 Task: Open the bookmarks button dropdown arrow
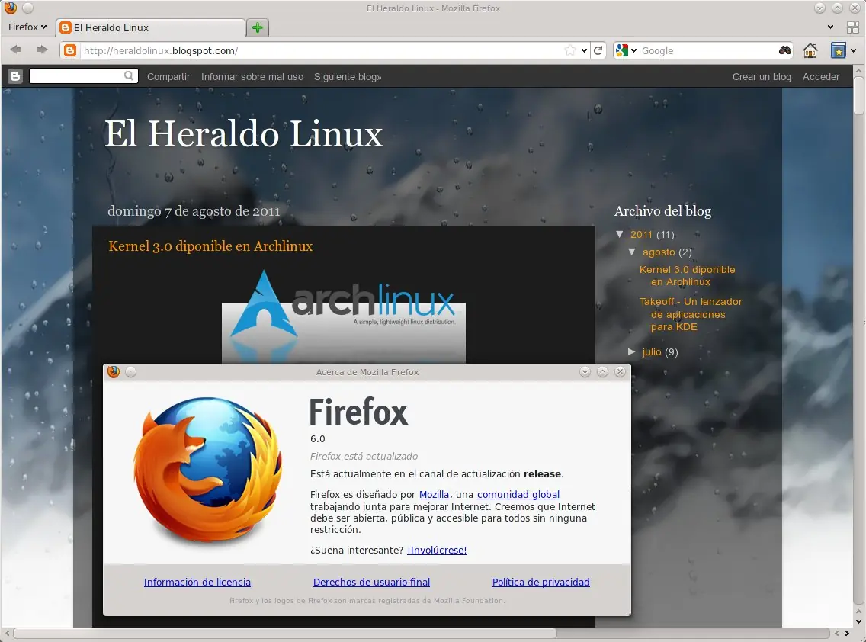point(854,50)
